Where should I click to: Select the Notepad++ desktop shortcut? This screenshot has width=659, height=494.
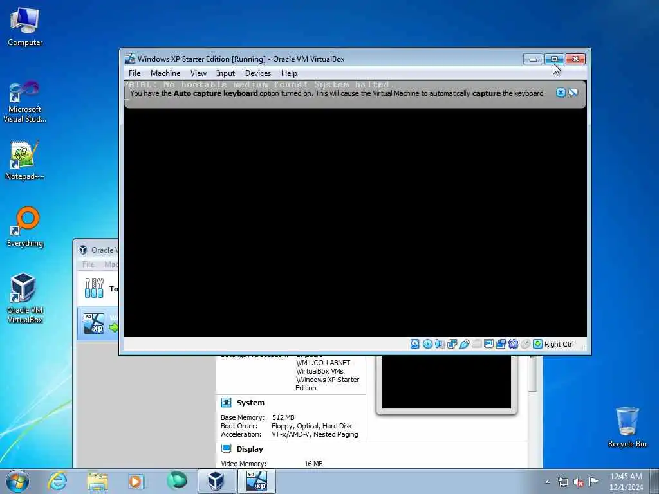click(25, 160)
